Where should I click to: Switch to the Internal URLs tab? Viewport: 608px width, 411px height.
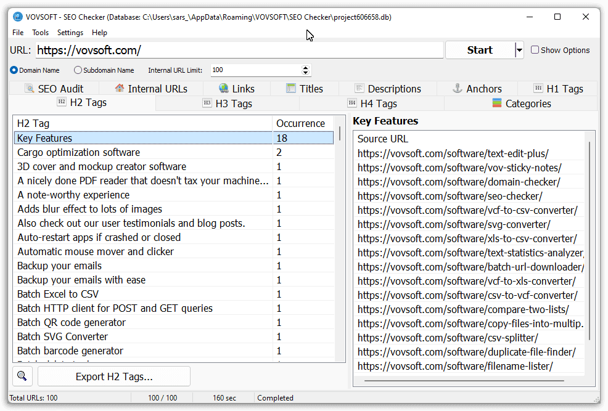[x=151, y=89]
